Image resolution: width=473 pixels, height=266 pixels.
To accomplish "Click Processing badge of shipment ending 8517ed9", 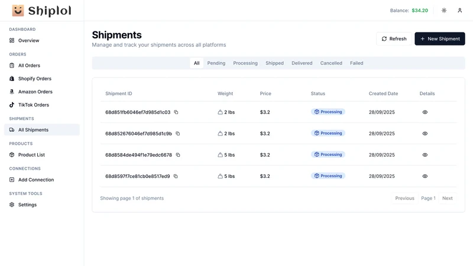I will (328, 176).
